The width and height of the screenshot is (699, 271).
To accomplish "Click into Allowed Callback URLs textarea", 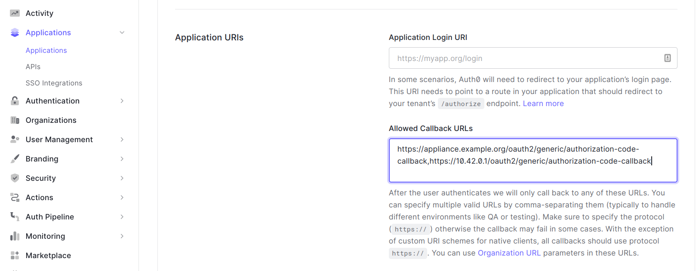I will coord(533,172).
